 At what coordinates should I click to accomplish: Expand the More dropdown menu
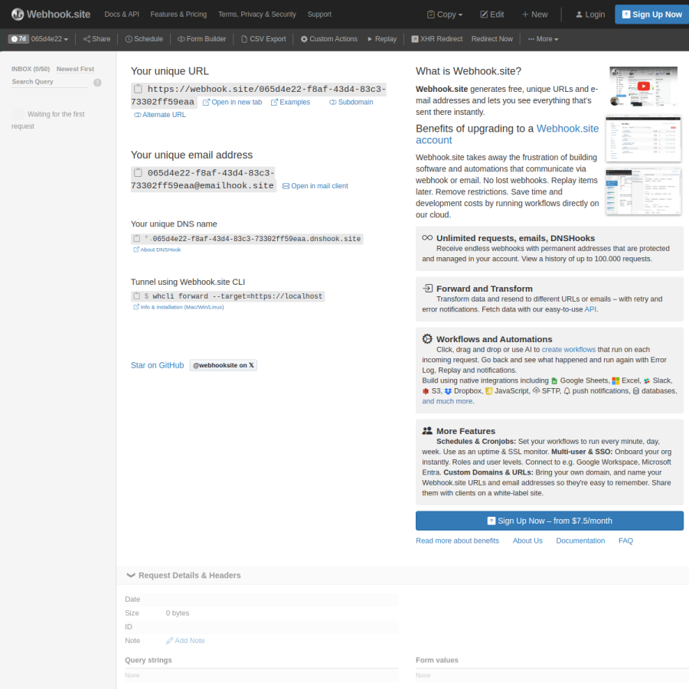[543, 39]
